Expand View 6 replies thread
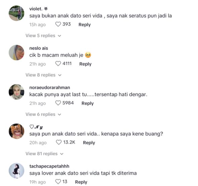198x186 pixels. tap(43, 114)
